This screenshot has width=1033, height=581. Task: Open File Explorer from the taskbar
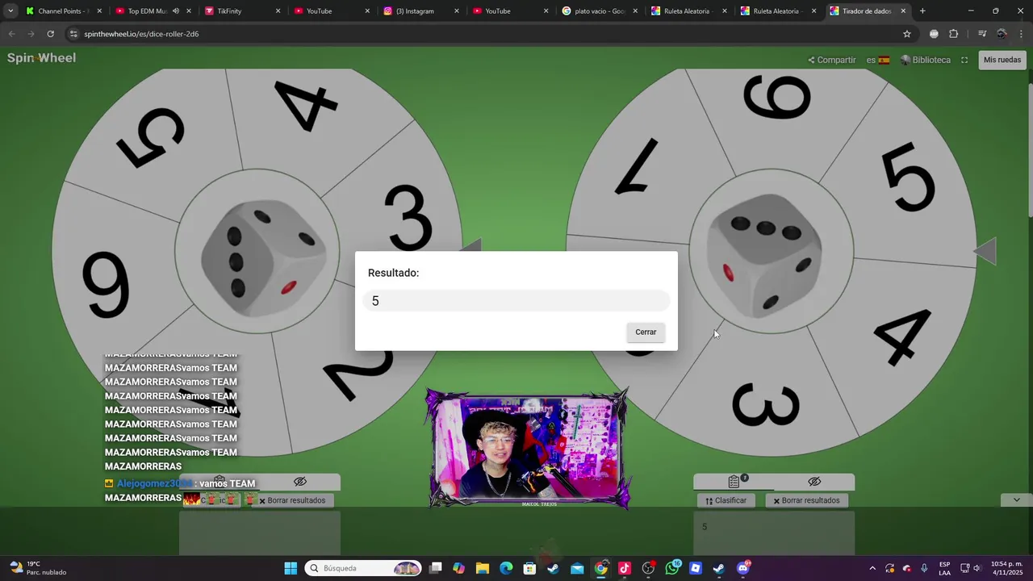[483, 568]
